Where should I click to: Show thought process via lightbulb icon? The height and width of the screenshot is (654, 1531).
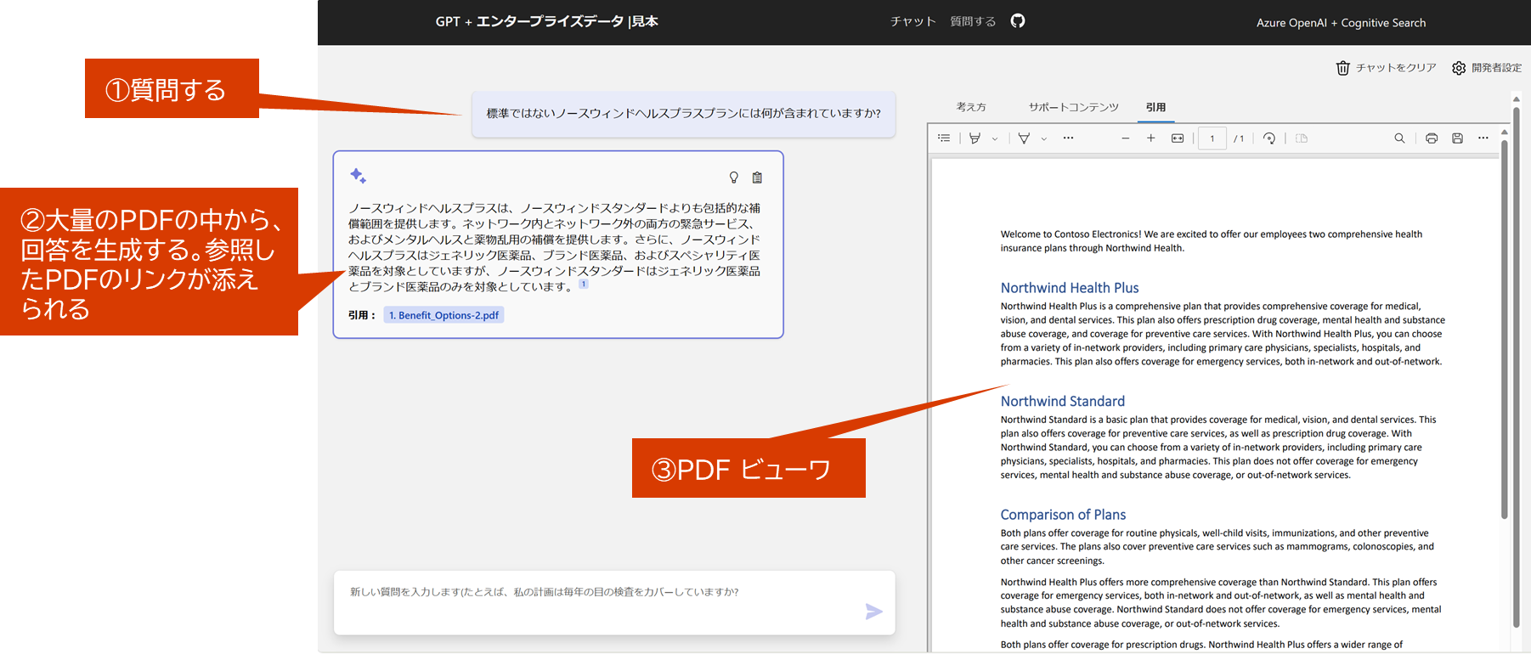tap(734, 178)
